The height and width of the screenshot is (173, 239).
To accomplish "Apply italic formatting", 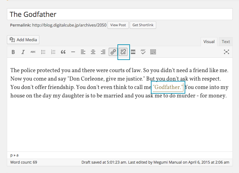I will [x=23, y=52].
